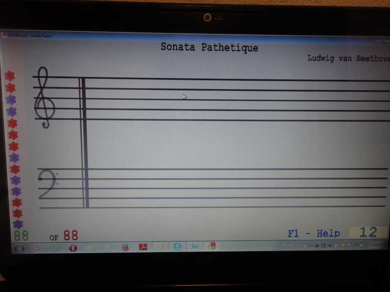The image size is (390, 292).
Task: Click the green 88 score number
Action: coord(21,236)
